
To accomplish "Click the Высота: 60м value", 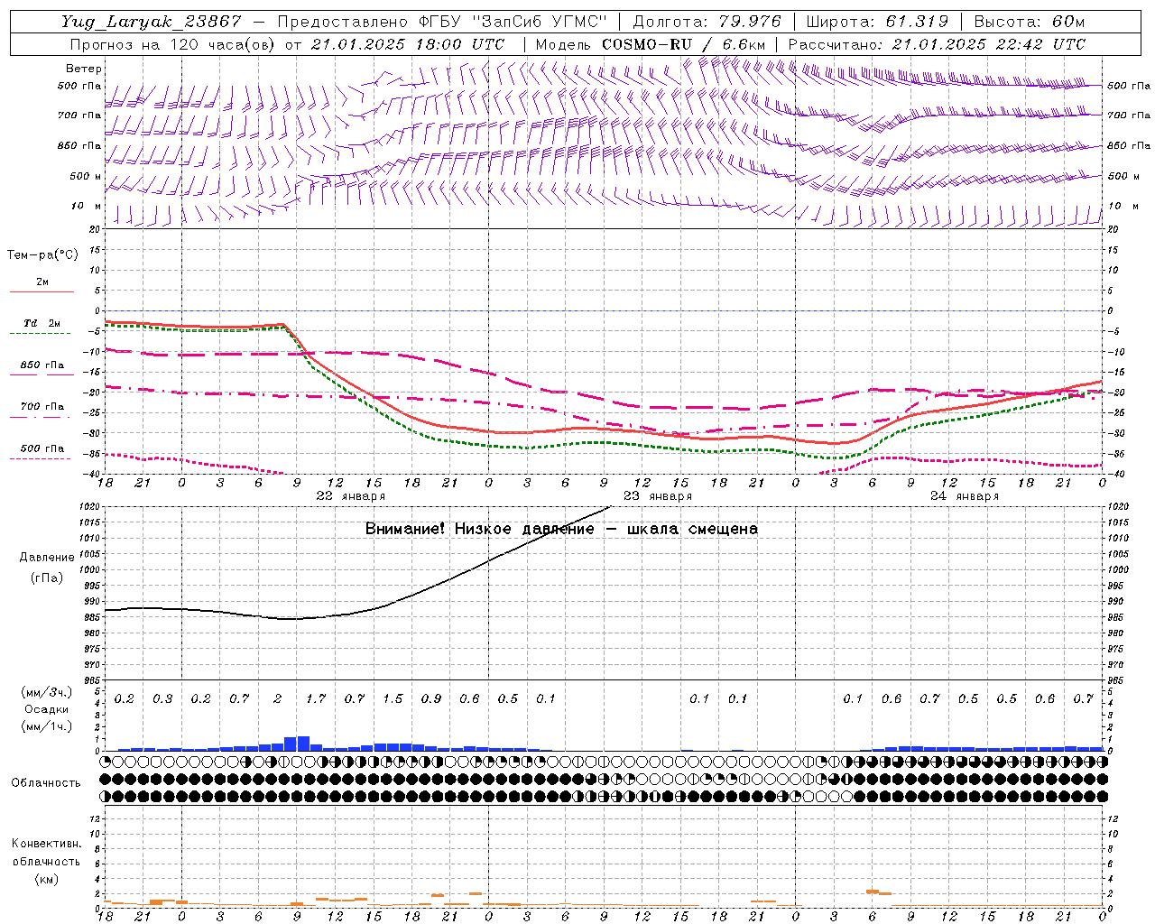I will (x=1030, y=22).
